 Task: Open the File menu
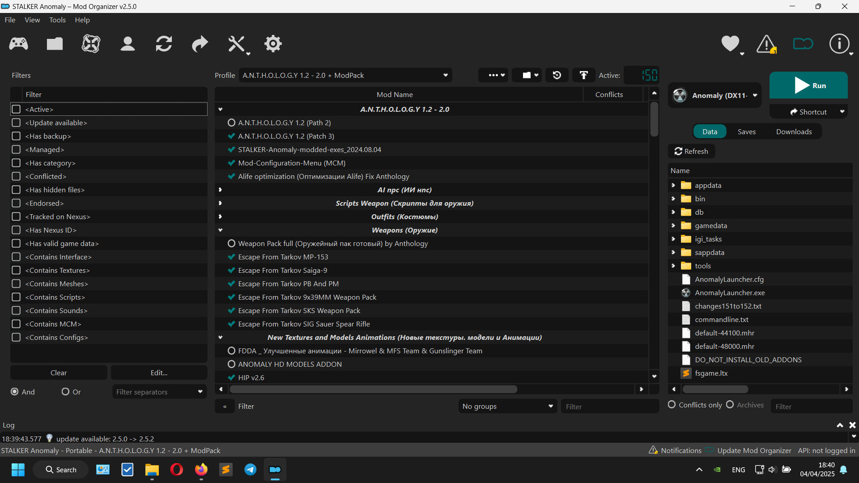point(10,20)
